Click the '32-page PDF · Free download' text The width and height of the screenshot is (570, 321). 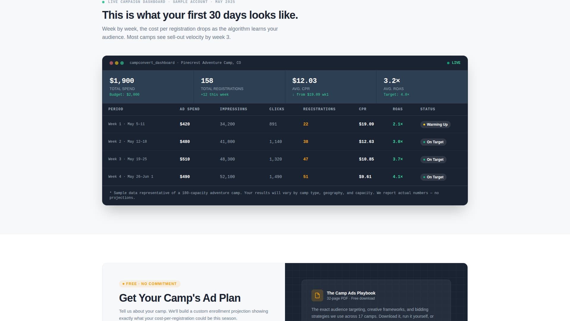point(351,298)
